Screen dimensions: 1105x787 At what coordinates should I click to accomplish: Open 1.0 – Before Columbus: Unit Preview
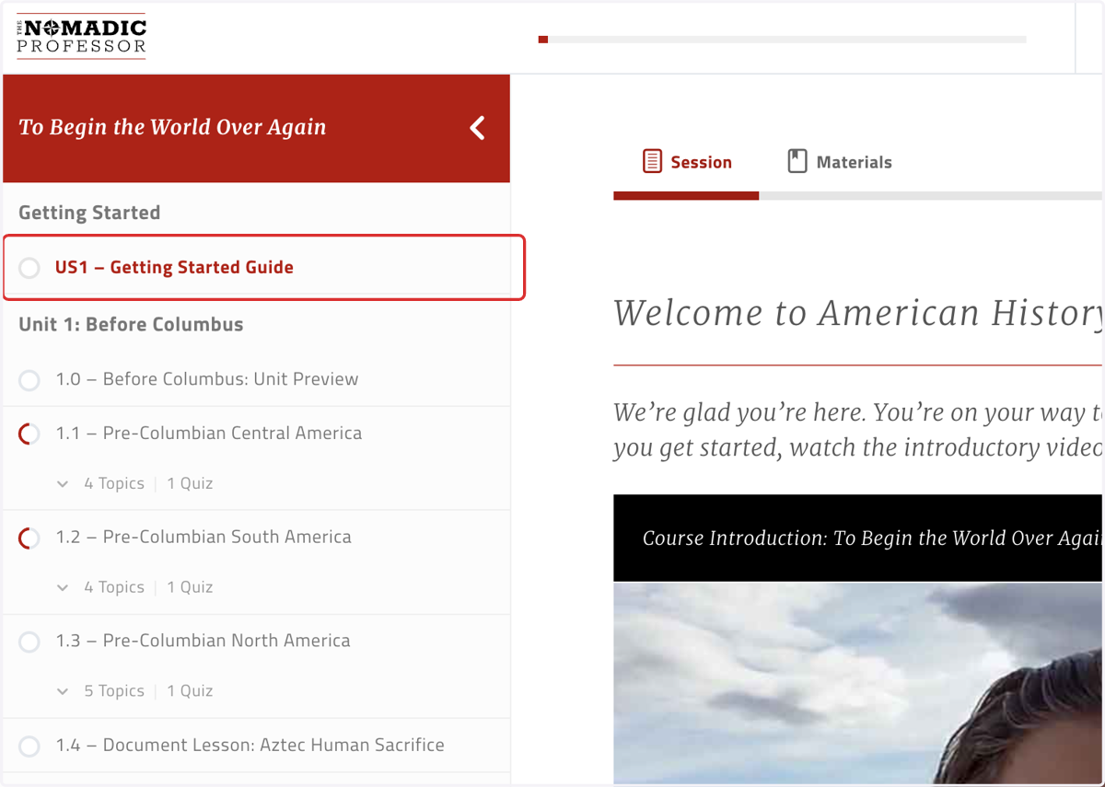(207, 379)
